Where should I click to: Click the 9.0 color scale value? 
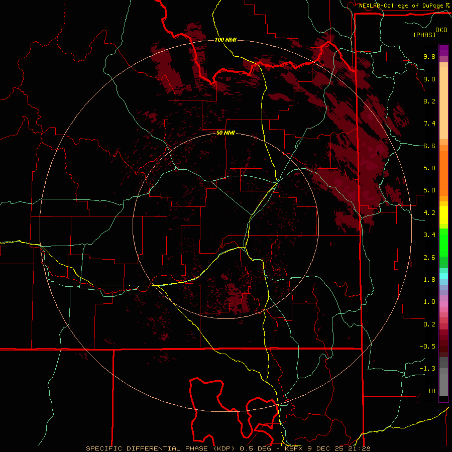tap(429, 79)
